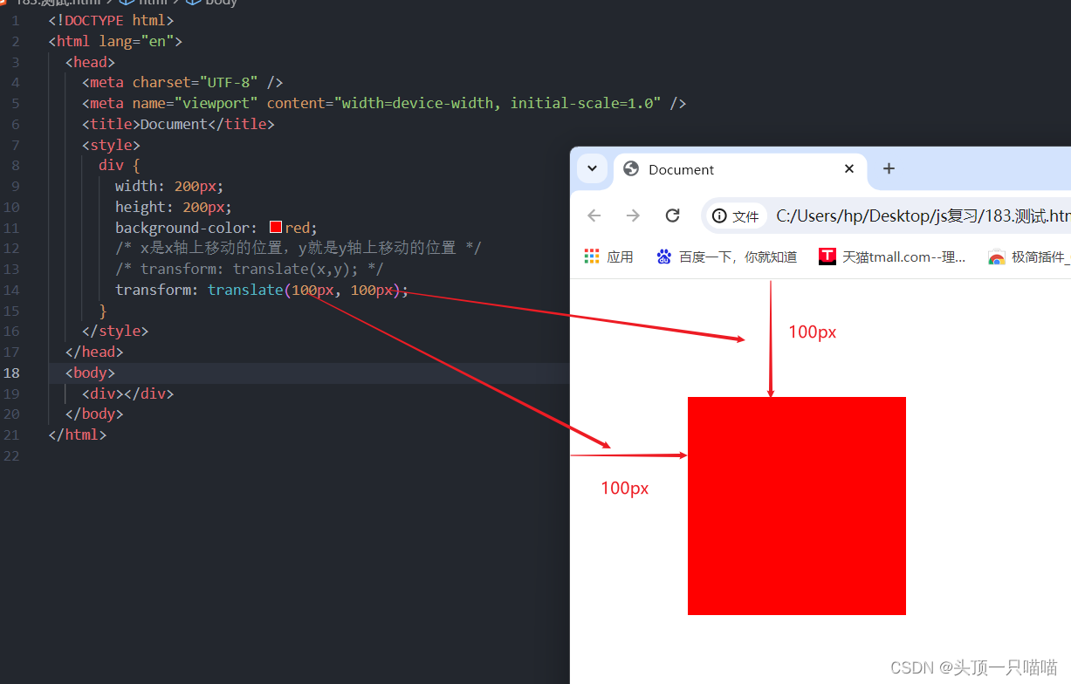
Task: Reload the page in Chrome
Action: 672,215
